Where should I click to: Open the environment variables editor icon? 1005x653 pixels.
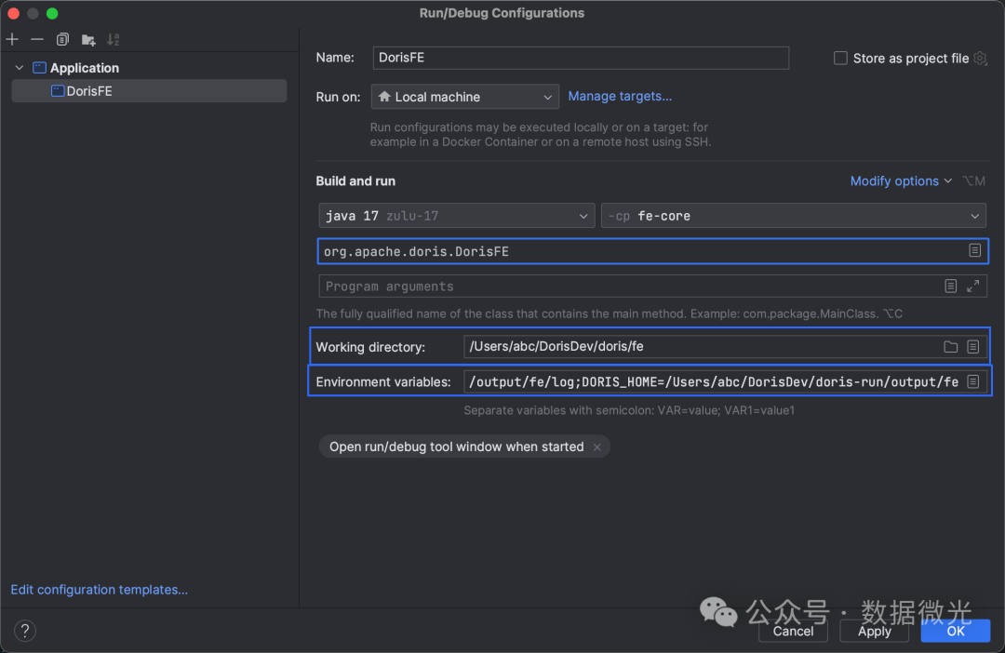coord(973,381)
